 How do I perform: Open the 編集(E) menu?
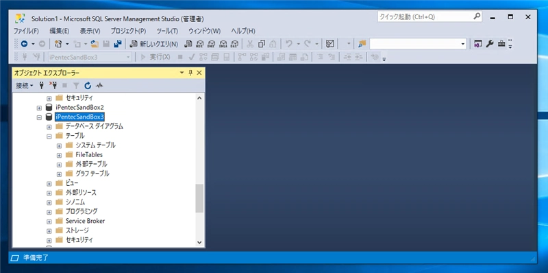click(x=60, y=31)
